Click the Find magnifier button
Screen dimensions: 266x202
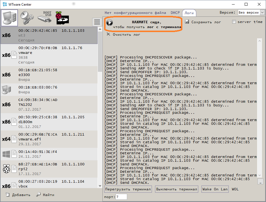[x=45, y=195]
